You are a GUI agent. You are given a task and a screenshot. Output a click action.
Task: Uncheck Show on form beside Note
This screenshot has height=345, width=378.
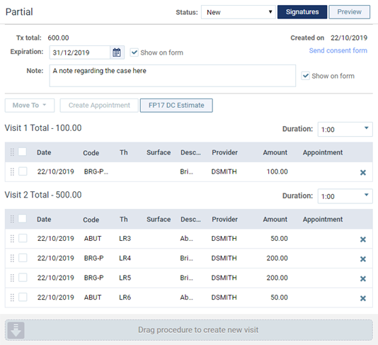(x=305, y=76)
